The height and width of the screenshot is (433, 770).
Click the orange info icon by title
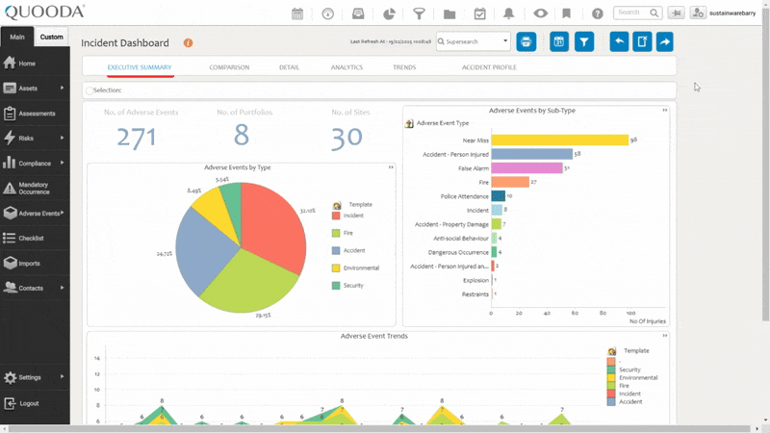tap(188, 42)
